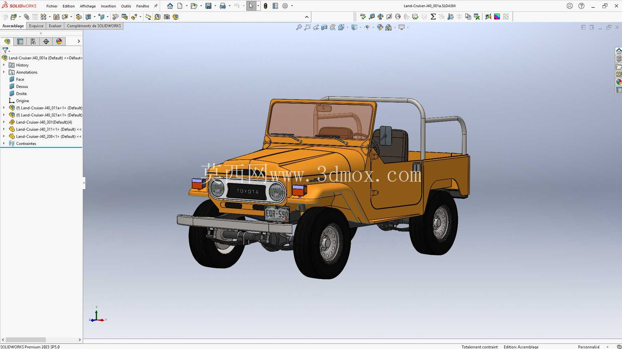Viewport: 622px width, 349px height.
Task: Open the File Properties icon
Action: 275,6
